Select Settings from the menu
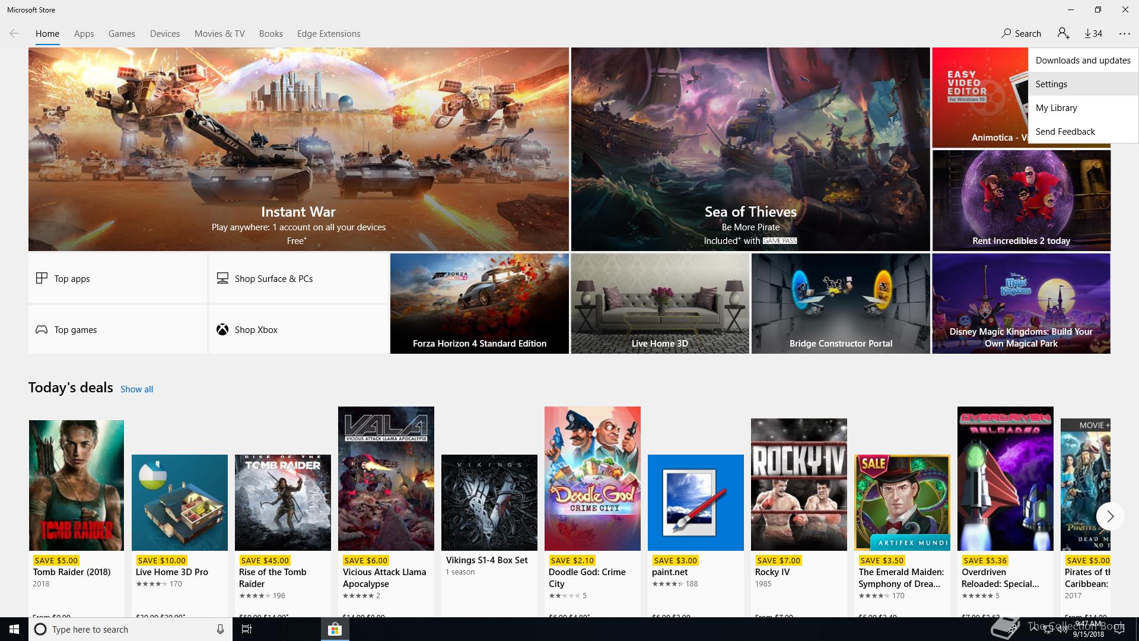The height and width of the screenshot is (641, 1139). (1083, 84)
